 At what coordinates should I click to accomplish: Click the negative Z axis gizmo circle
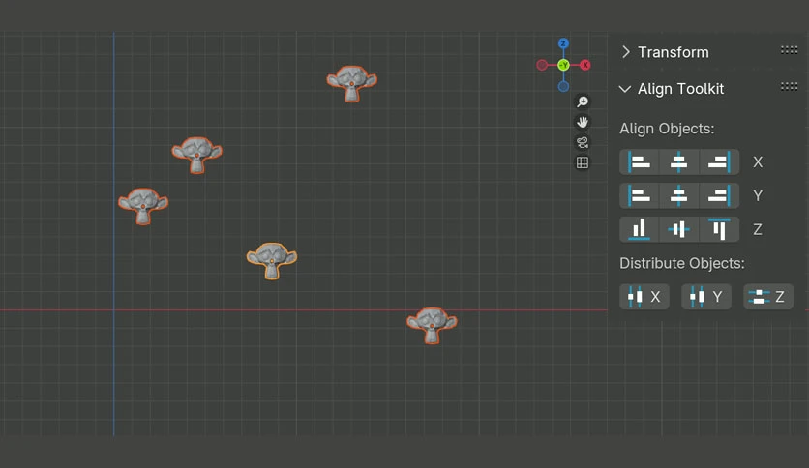click(x=563, y=87)
